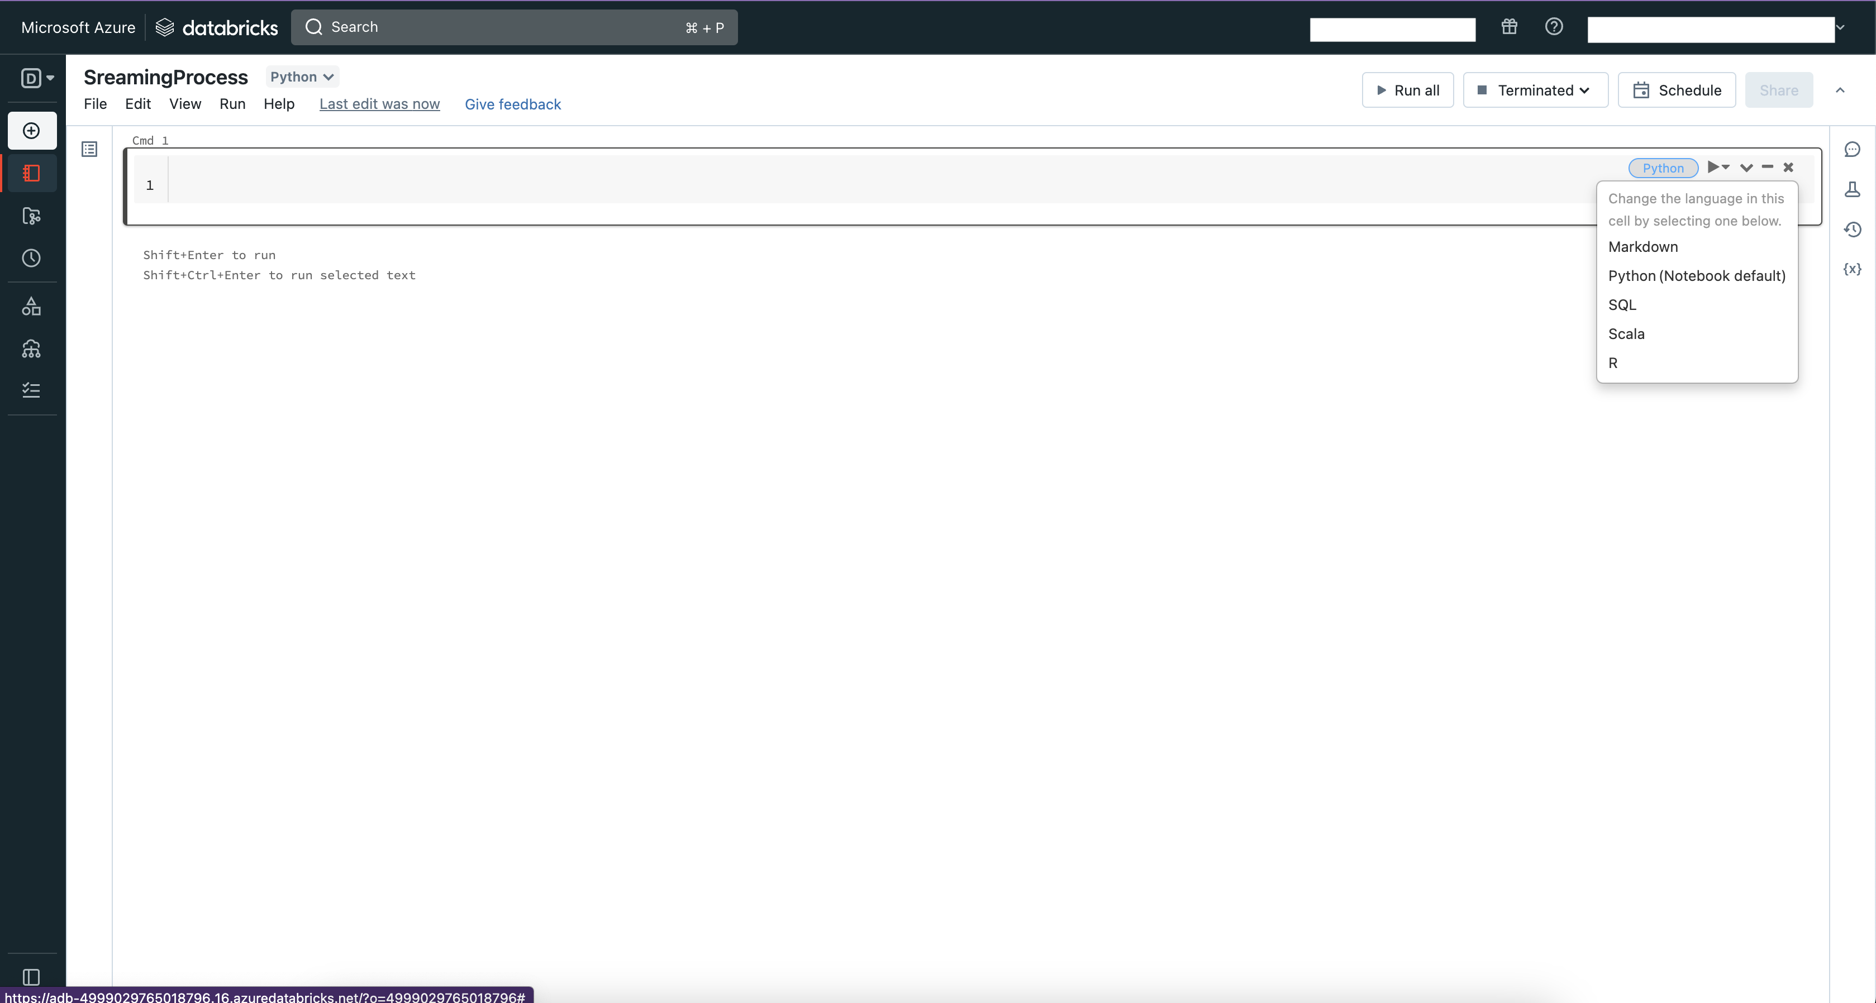Select R language option
The width and height of the screenshot is (1876, 1003).
coord(1697,363)
